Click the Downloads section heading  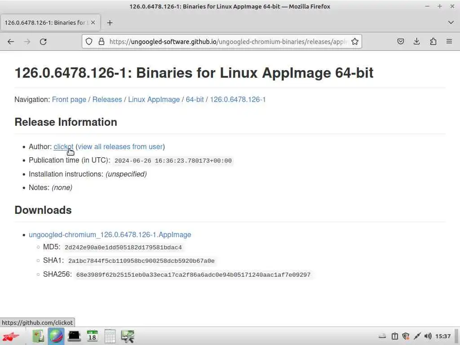(x=43, y=210)
